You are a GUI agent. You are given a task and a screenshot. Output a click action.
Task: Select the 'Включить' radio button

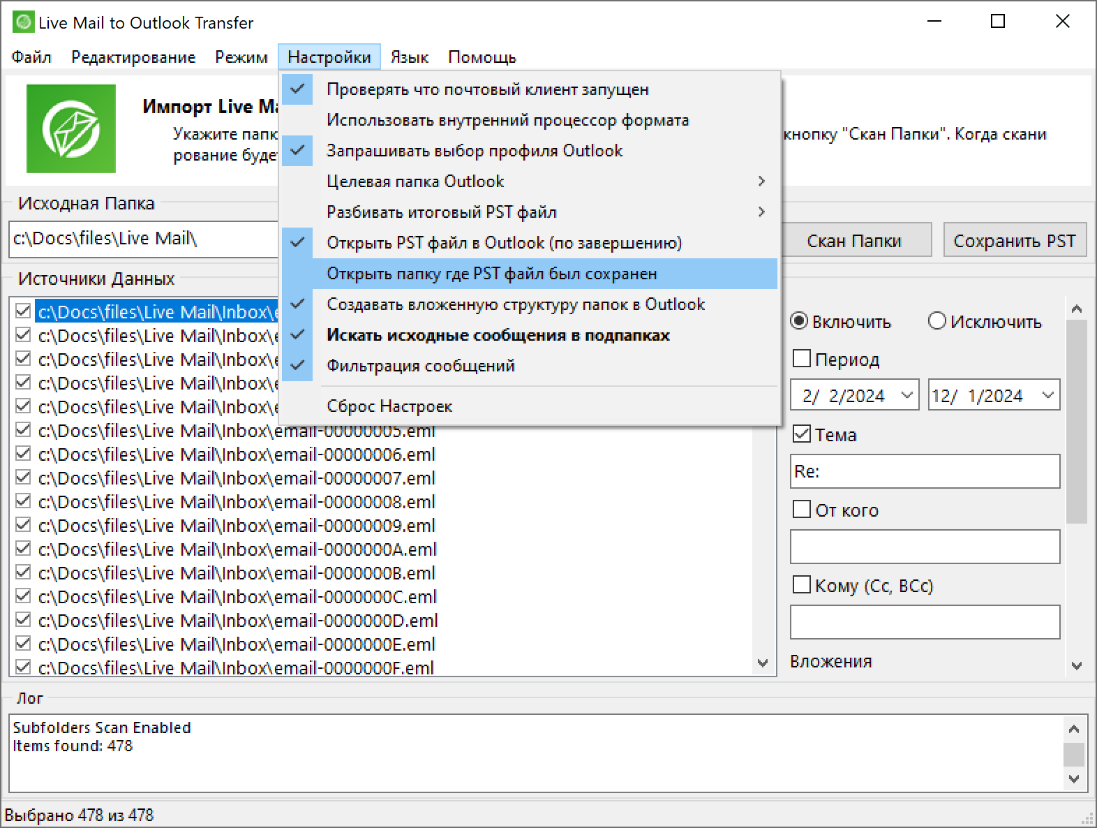(x=840, y=322)
